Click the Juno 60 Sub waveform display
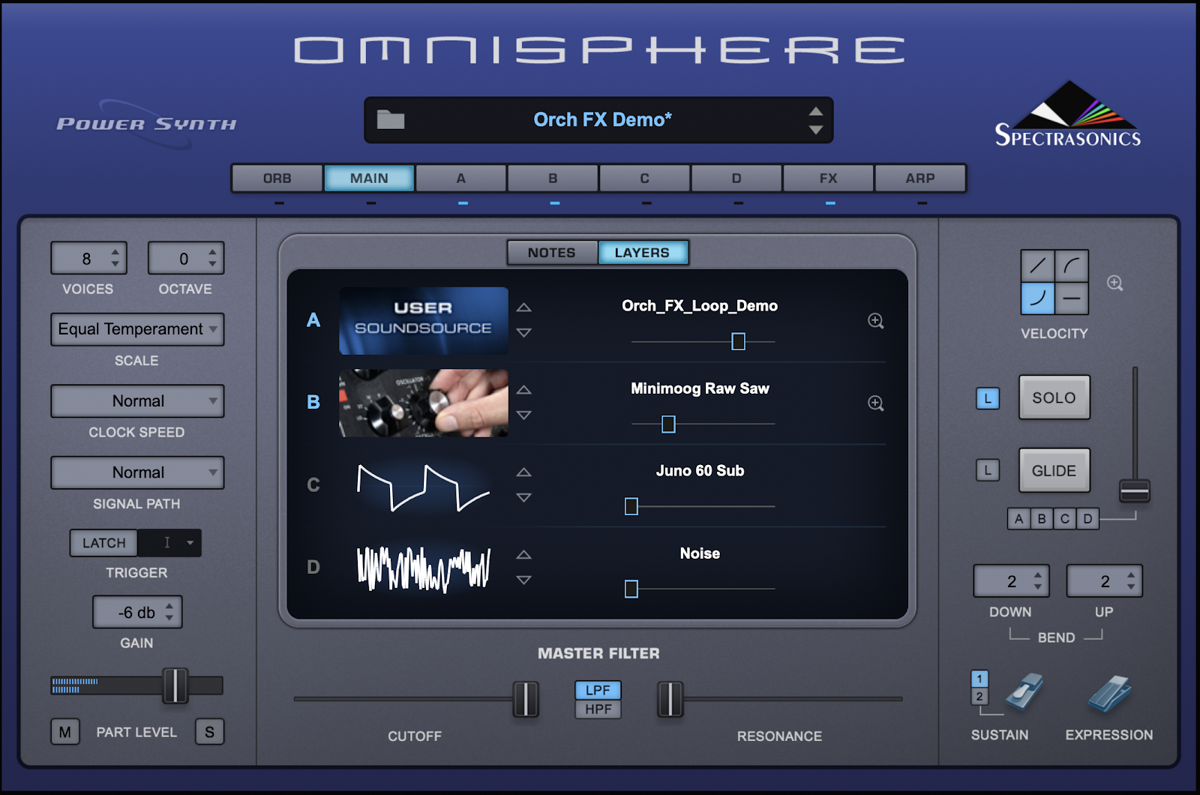This screenshot has width=1200, height=795. tap(424, 486)
